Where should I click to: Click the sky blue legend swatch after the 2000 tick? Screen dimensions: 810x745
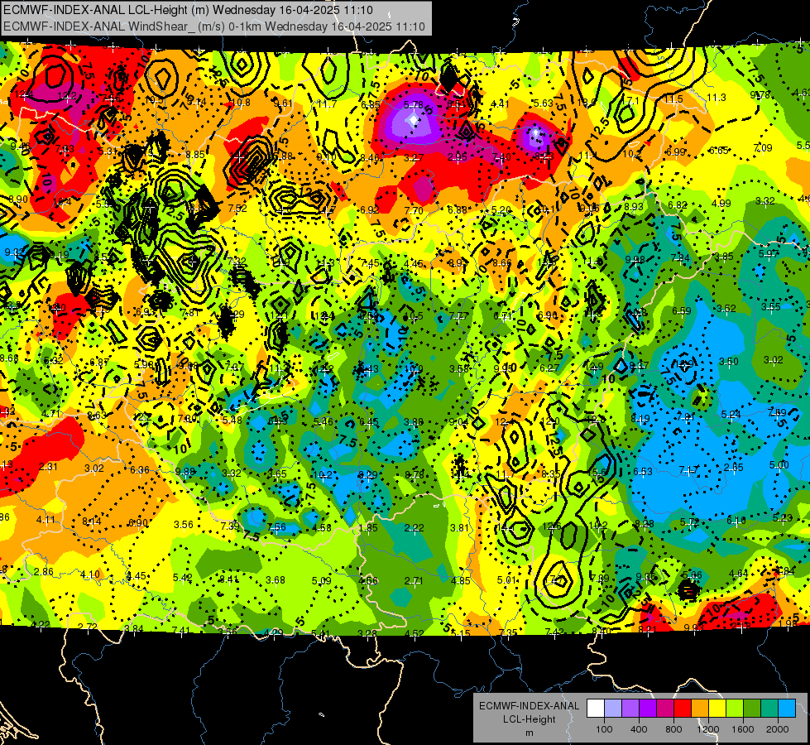coord(787,709)
